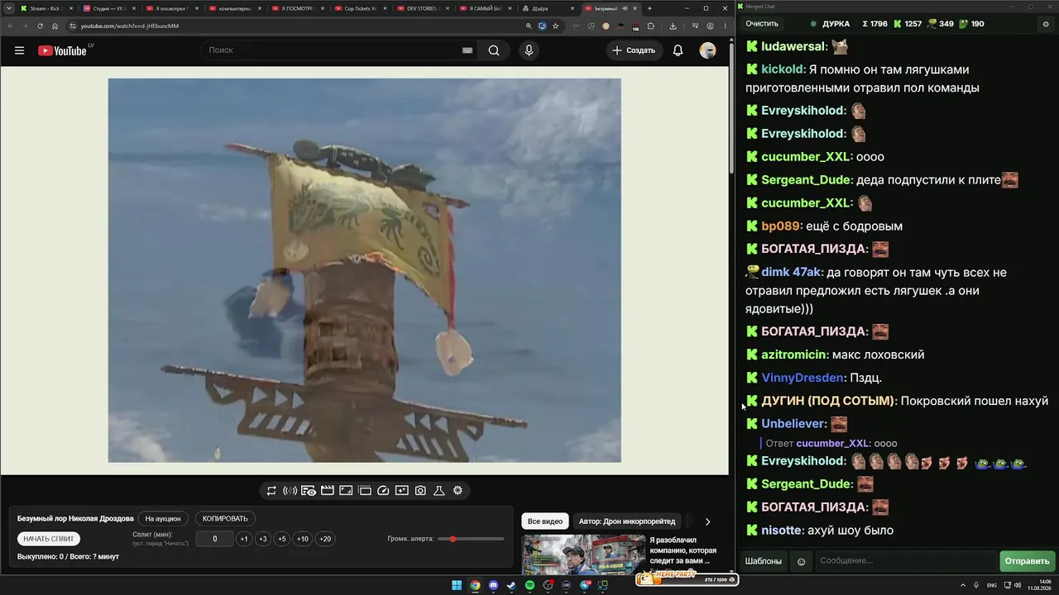Screen dimensions: 1059x595
Task: Add +20 minutes to the split
Action: [325, 539]
